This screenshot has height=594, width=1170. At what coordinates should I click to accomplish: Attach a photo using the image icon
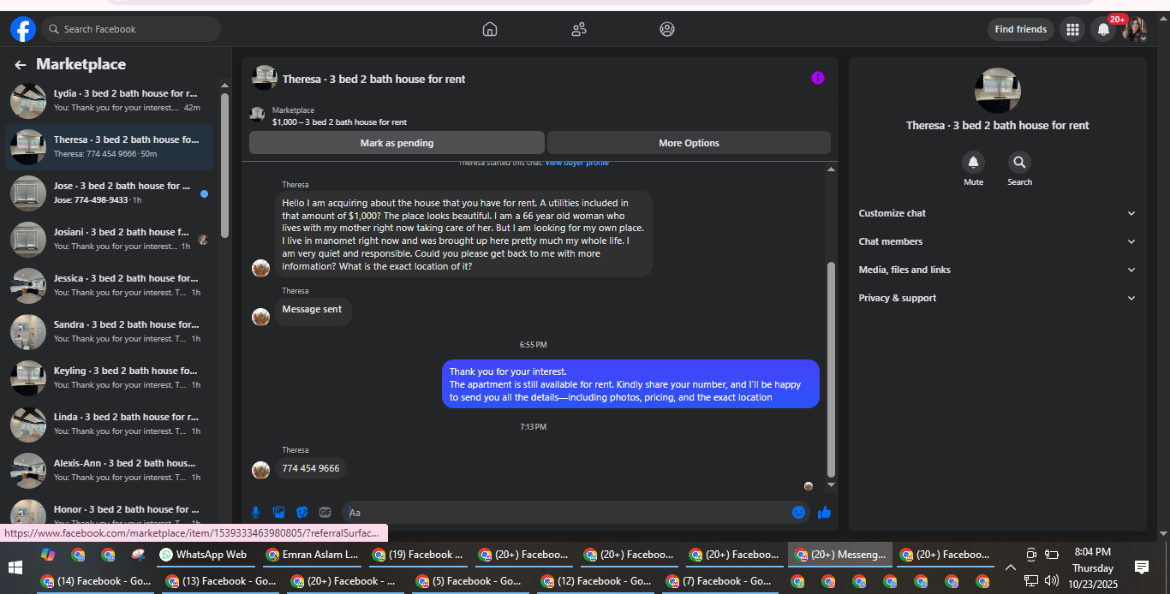278,512
